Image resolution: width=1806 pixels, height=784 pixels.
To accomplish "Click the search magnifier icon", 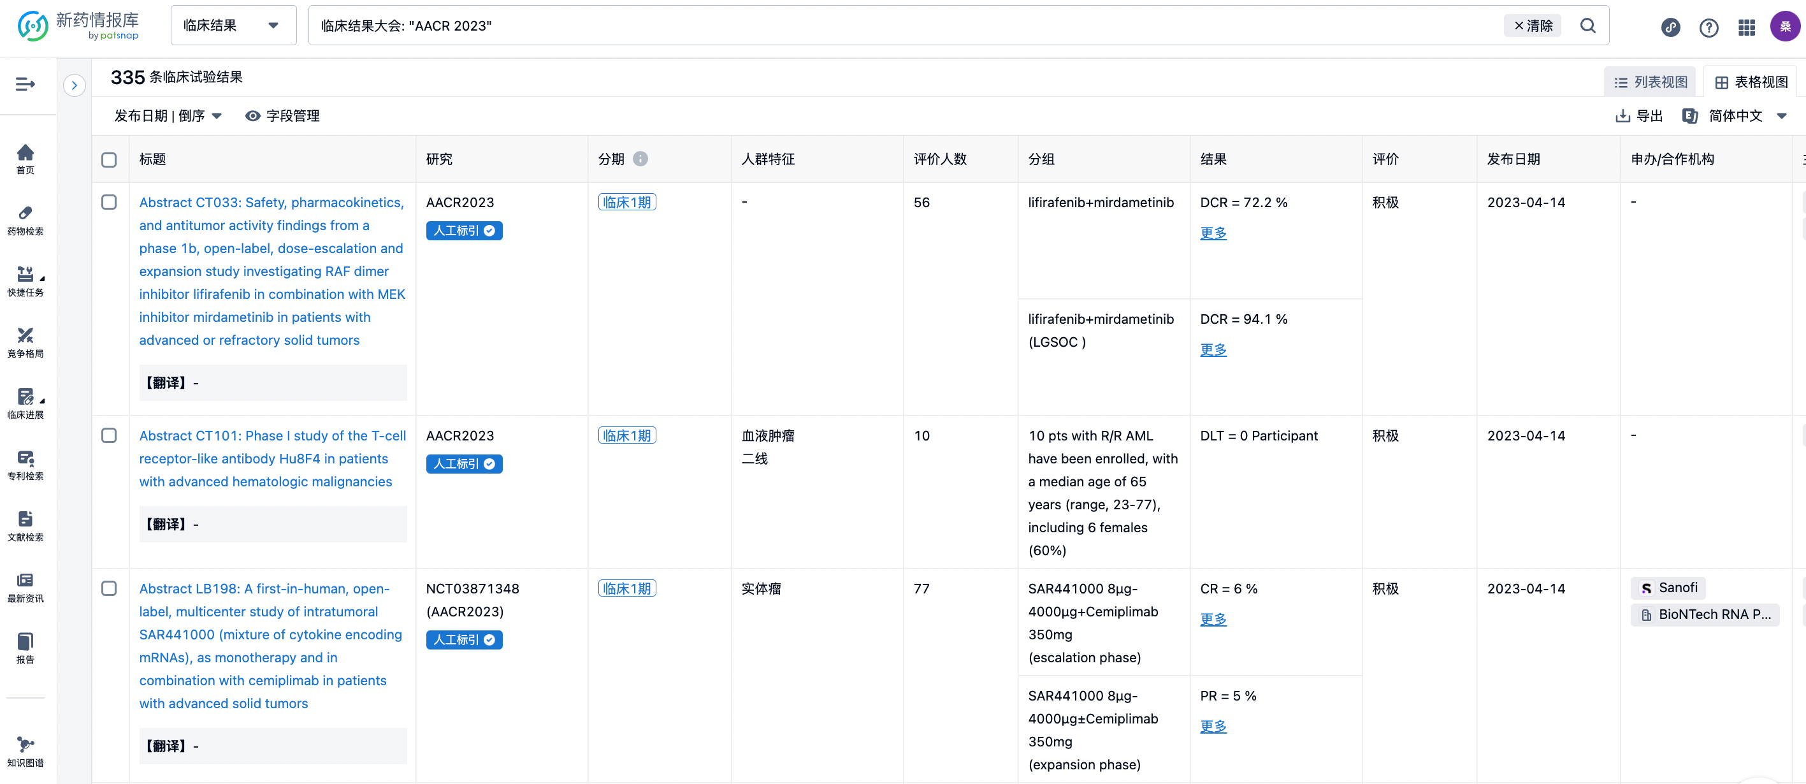I will coord(1587,26).
